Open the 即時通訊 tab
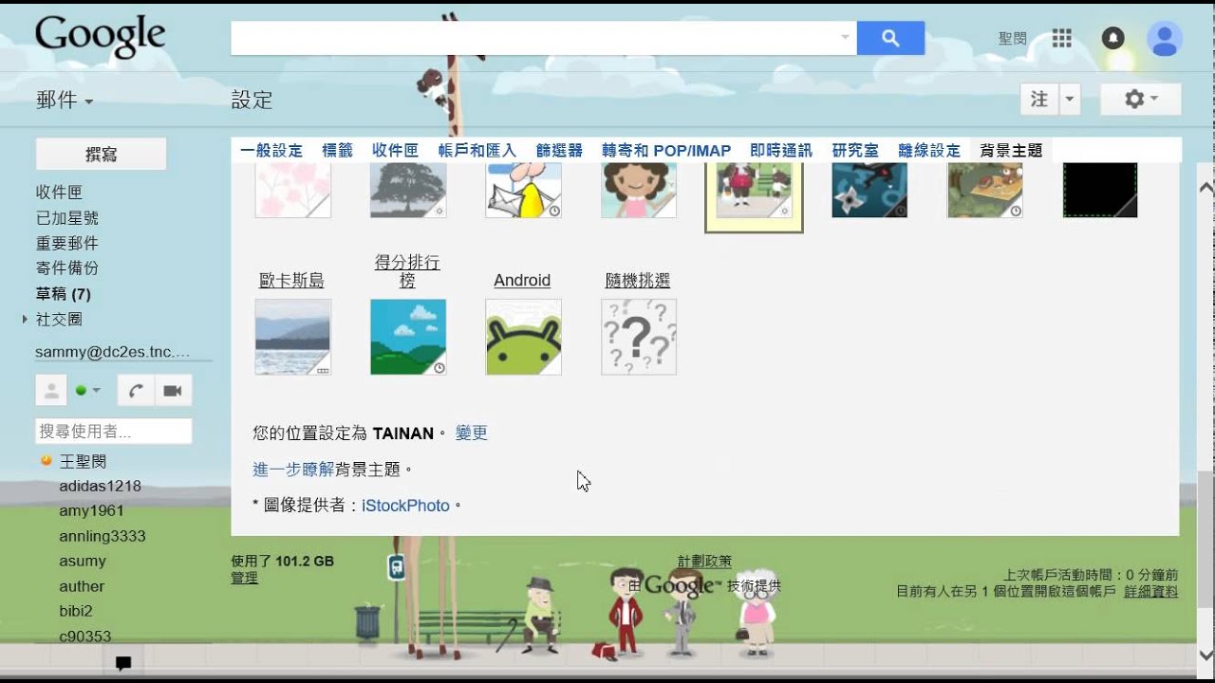The image size is (1215, 683). (781, 150)
